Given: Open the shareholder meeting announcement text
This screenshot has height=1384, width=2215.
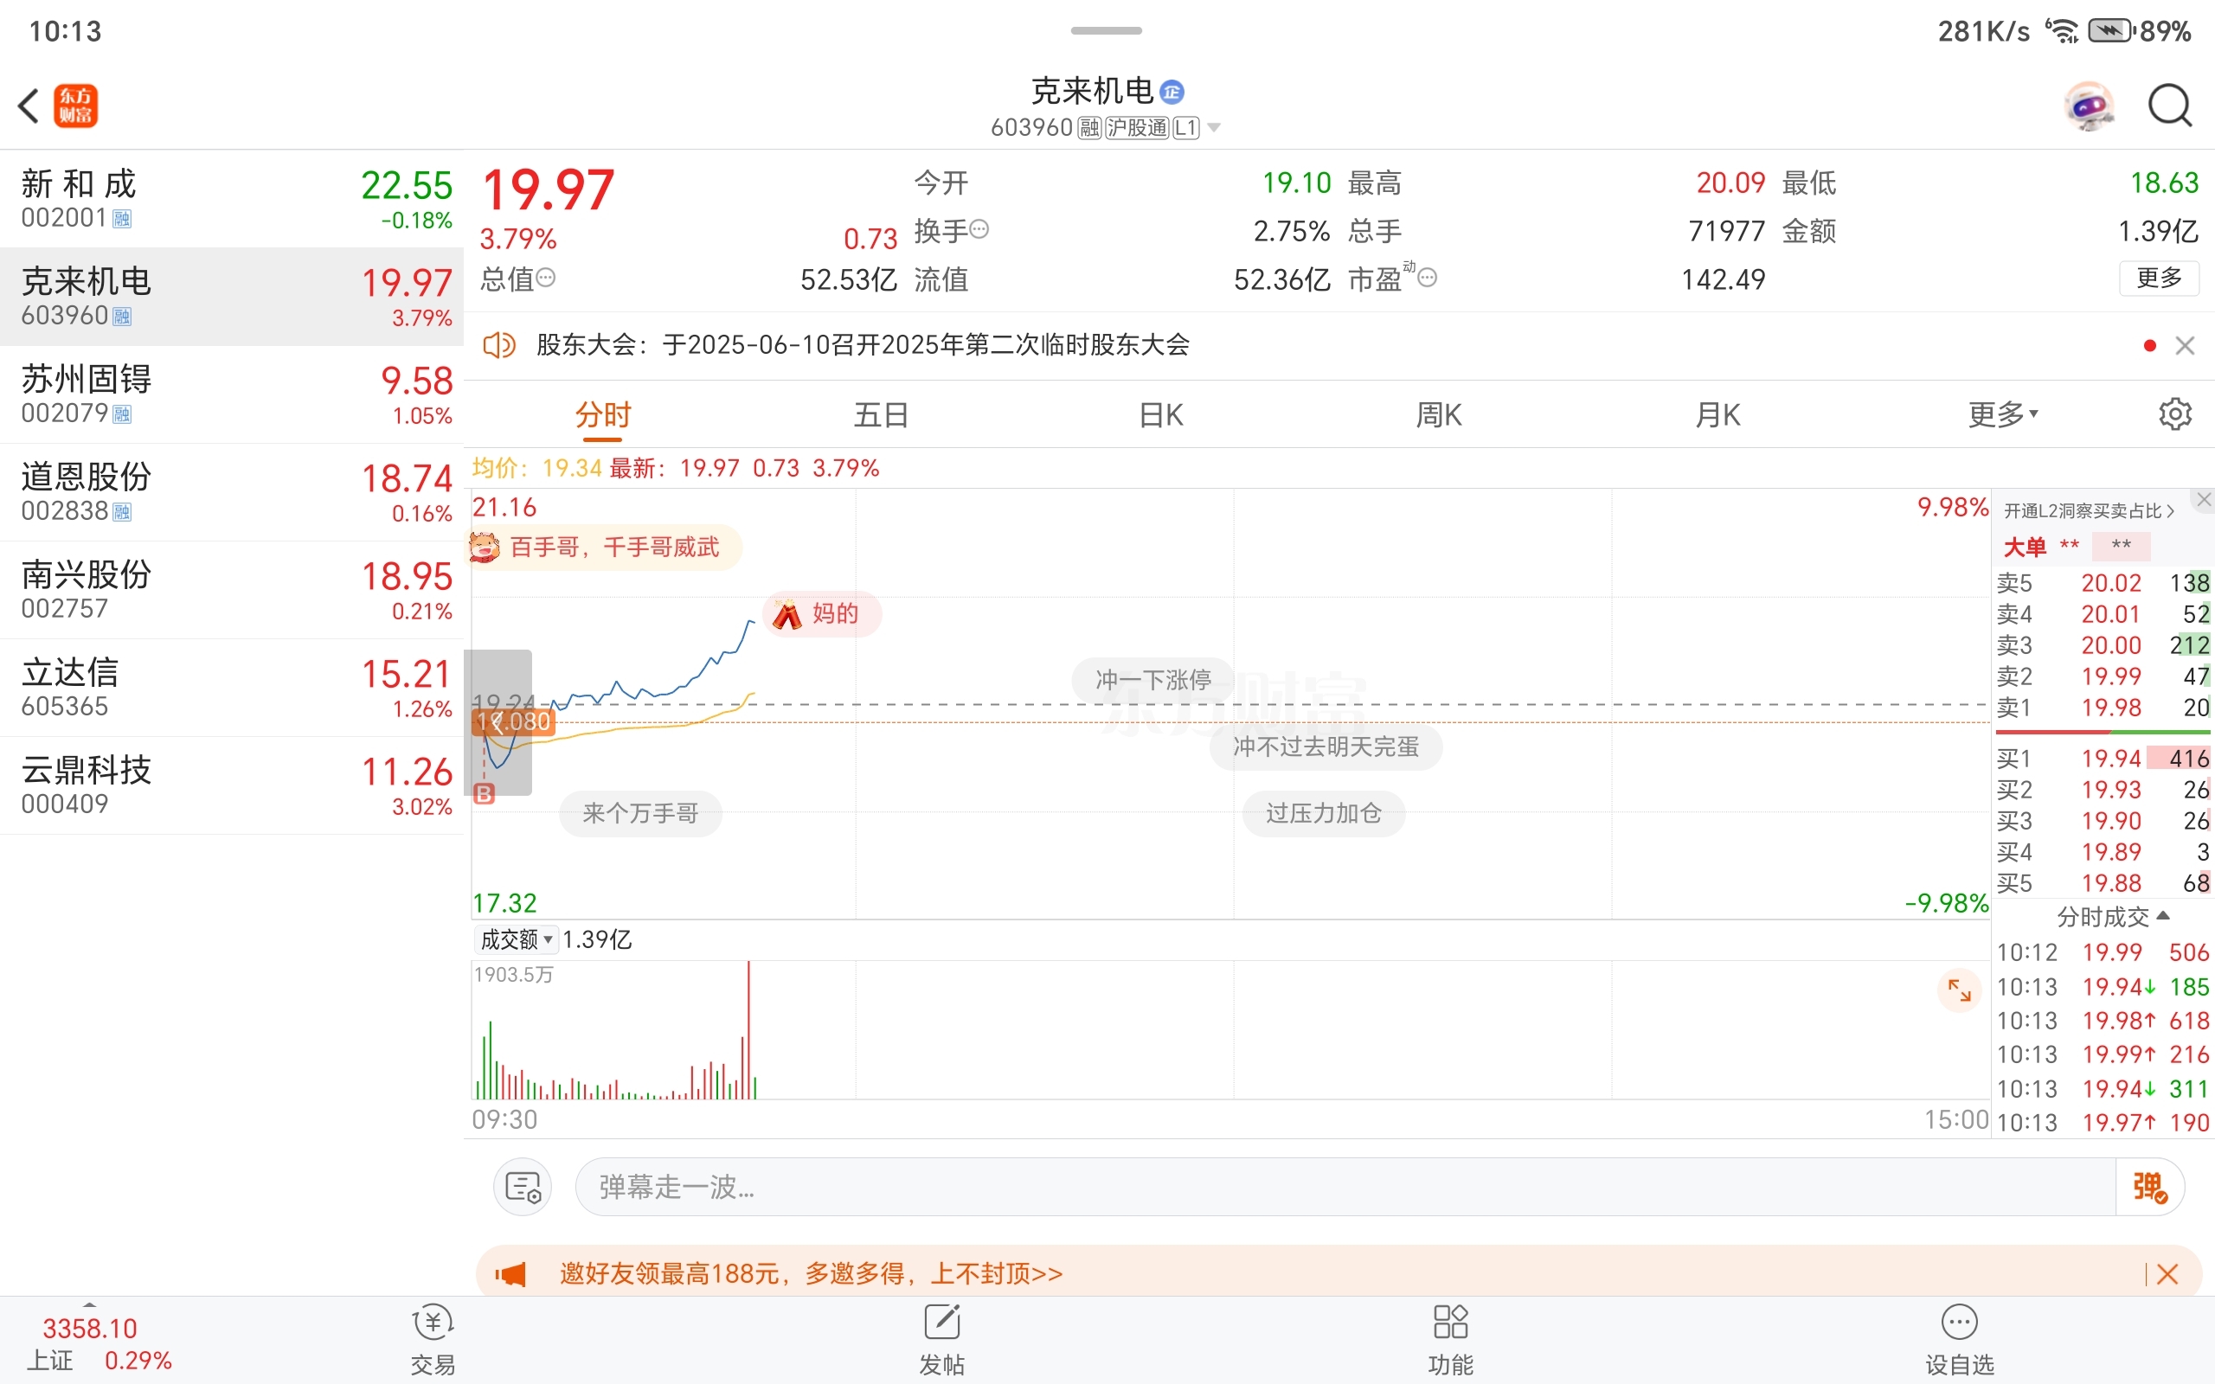Looking at the screenshot, I should (x=862, y=345).
